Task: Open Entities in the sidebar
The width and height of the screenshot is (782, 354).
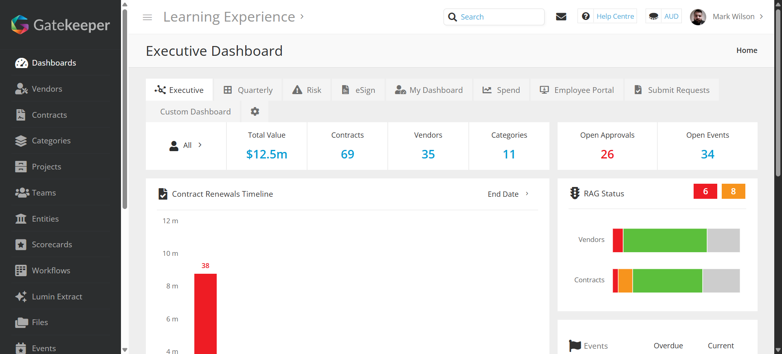Action: (x=45, y=219)
